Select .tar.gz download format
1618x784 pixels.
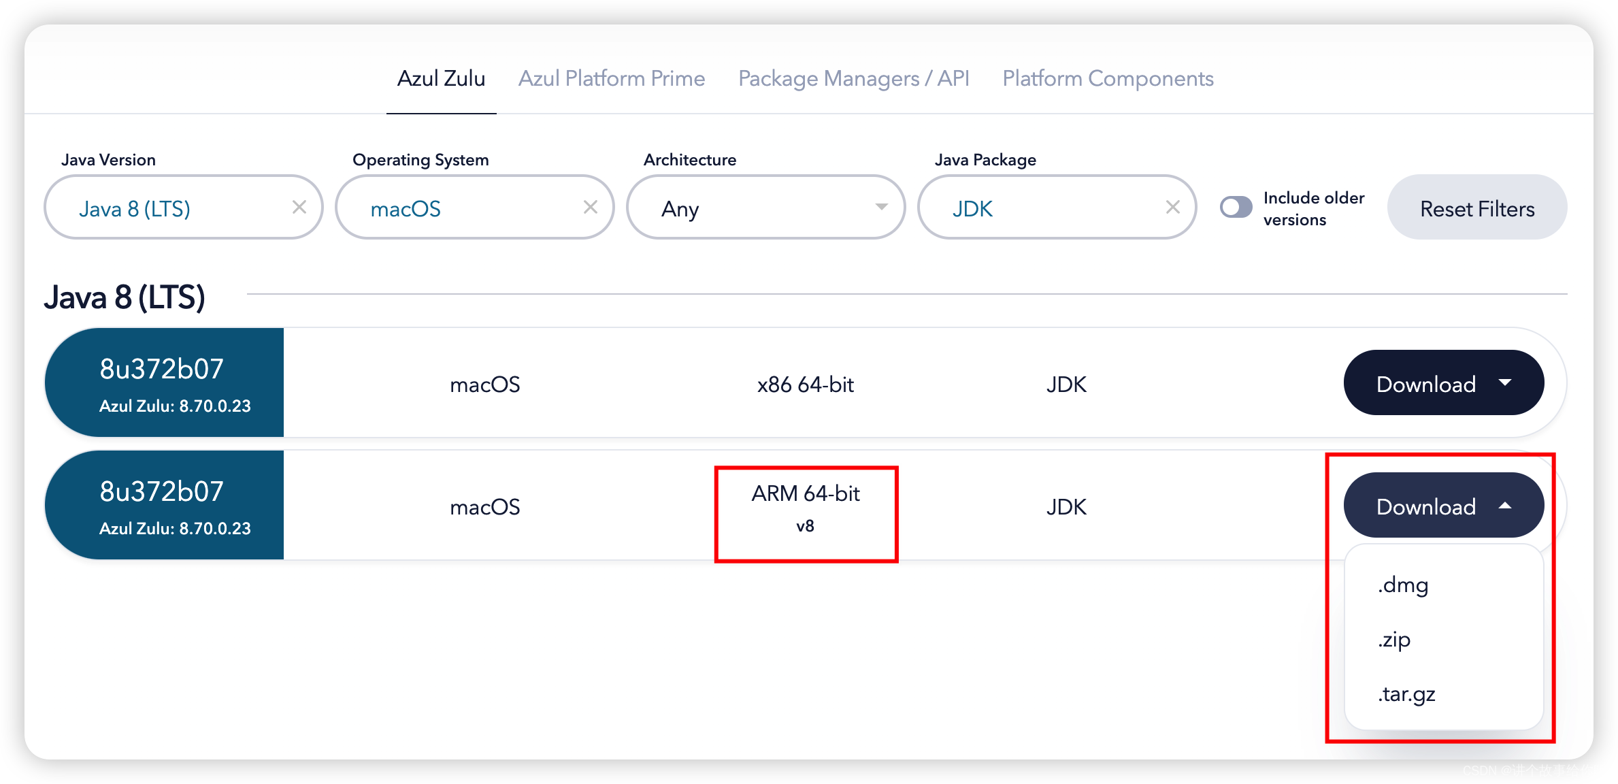click(x=1404, y=693)
